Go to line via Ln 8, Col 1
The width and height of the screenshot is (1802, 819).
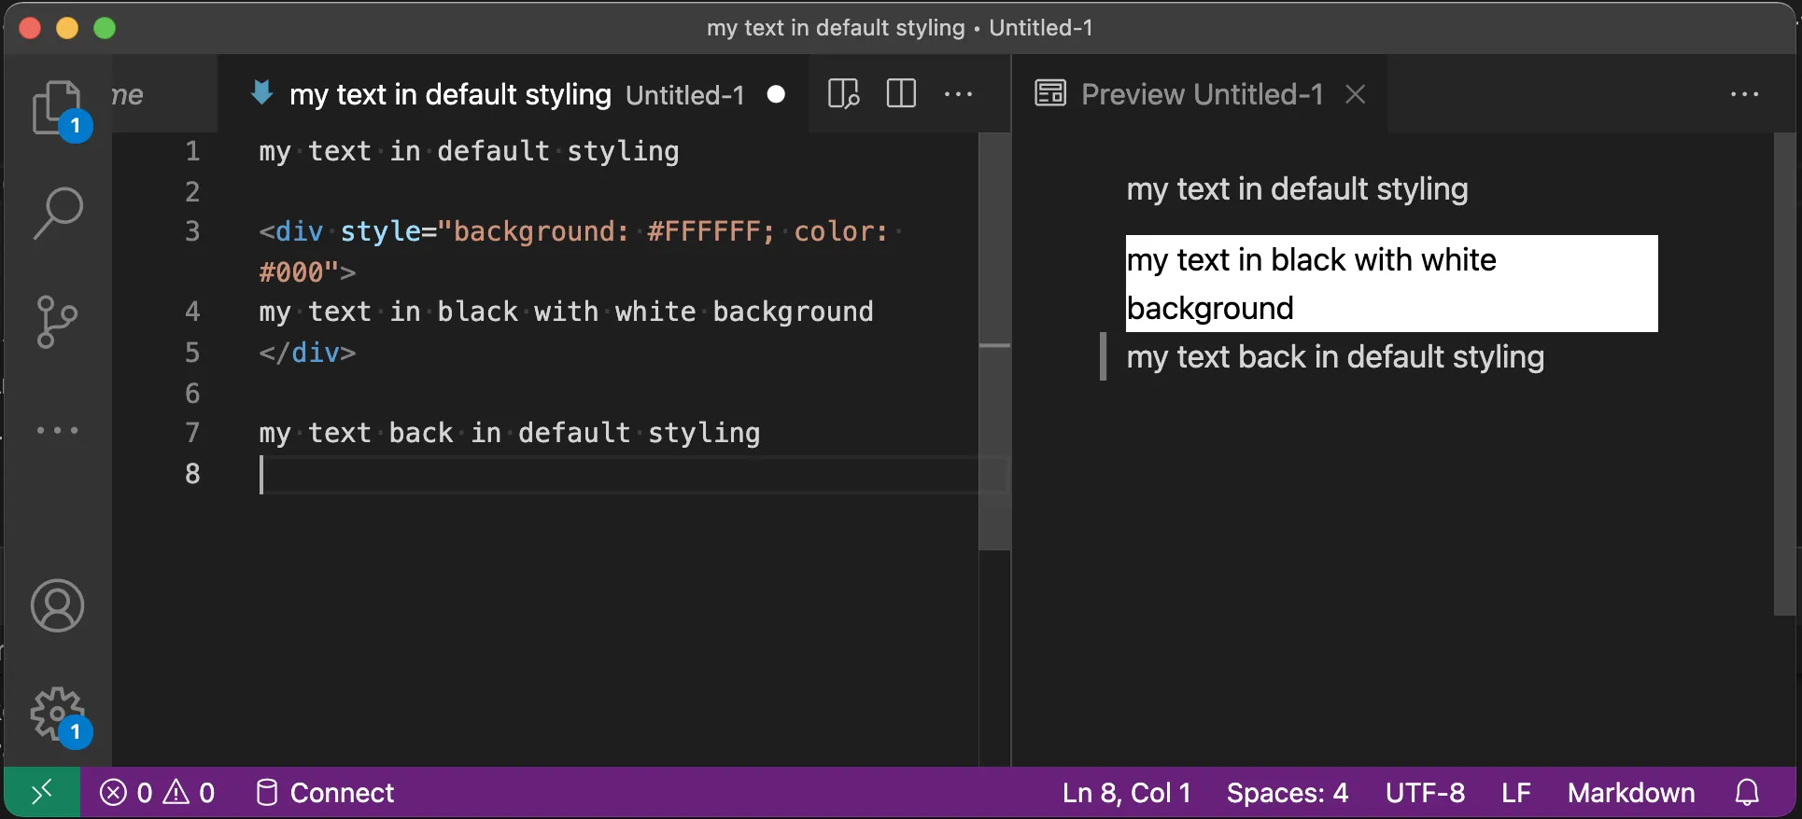[1127, 793]
